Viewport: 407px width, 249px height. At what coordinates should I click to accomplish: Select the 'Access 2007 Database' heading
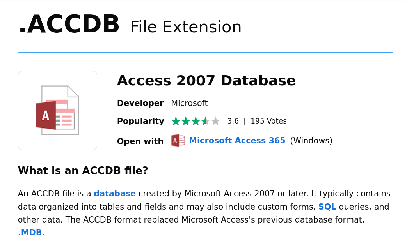tap(206, 81)
